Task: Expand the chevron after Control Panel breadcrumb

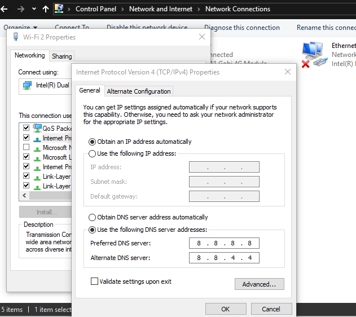Action: (x=122, y=9)
